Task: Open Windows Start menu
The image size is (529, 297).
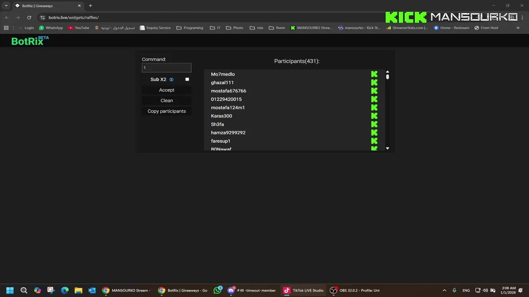Action: point(10,290)
